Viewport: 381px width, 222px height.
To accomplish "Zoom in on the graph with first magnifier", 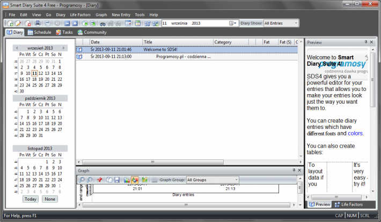I will (82, 180).
